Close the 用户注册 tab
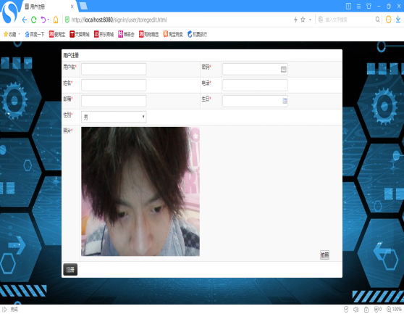The height and width of the screenshot is (314, 404). click(x=72, y=7)
